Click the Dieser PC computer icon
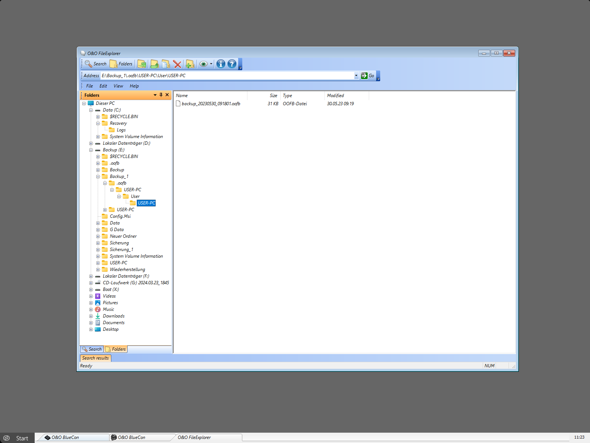 pyautogui.click(x=91, y=103)
